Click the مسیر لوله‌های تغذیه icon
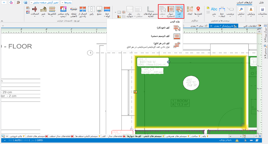 150,12
